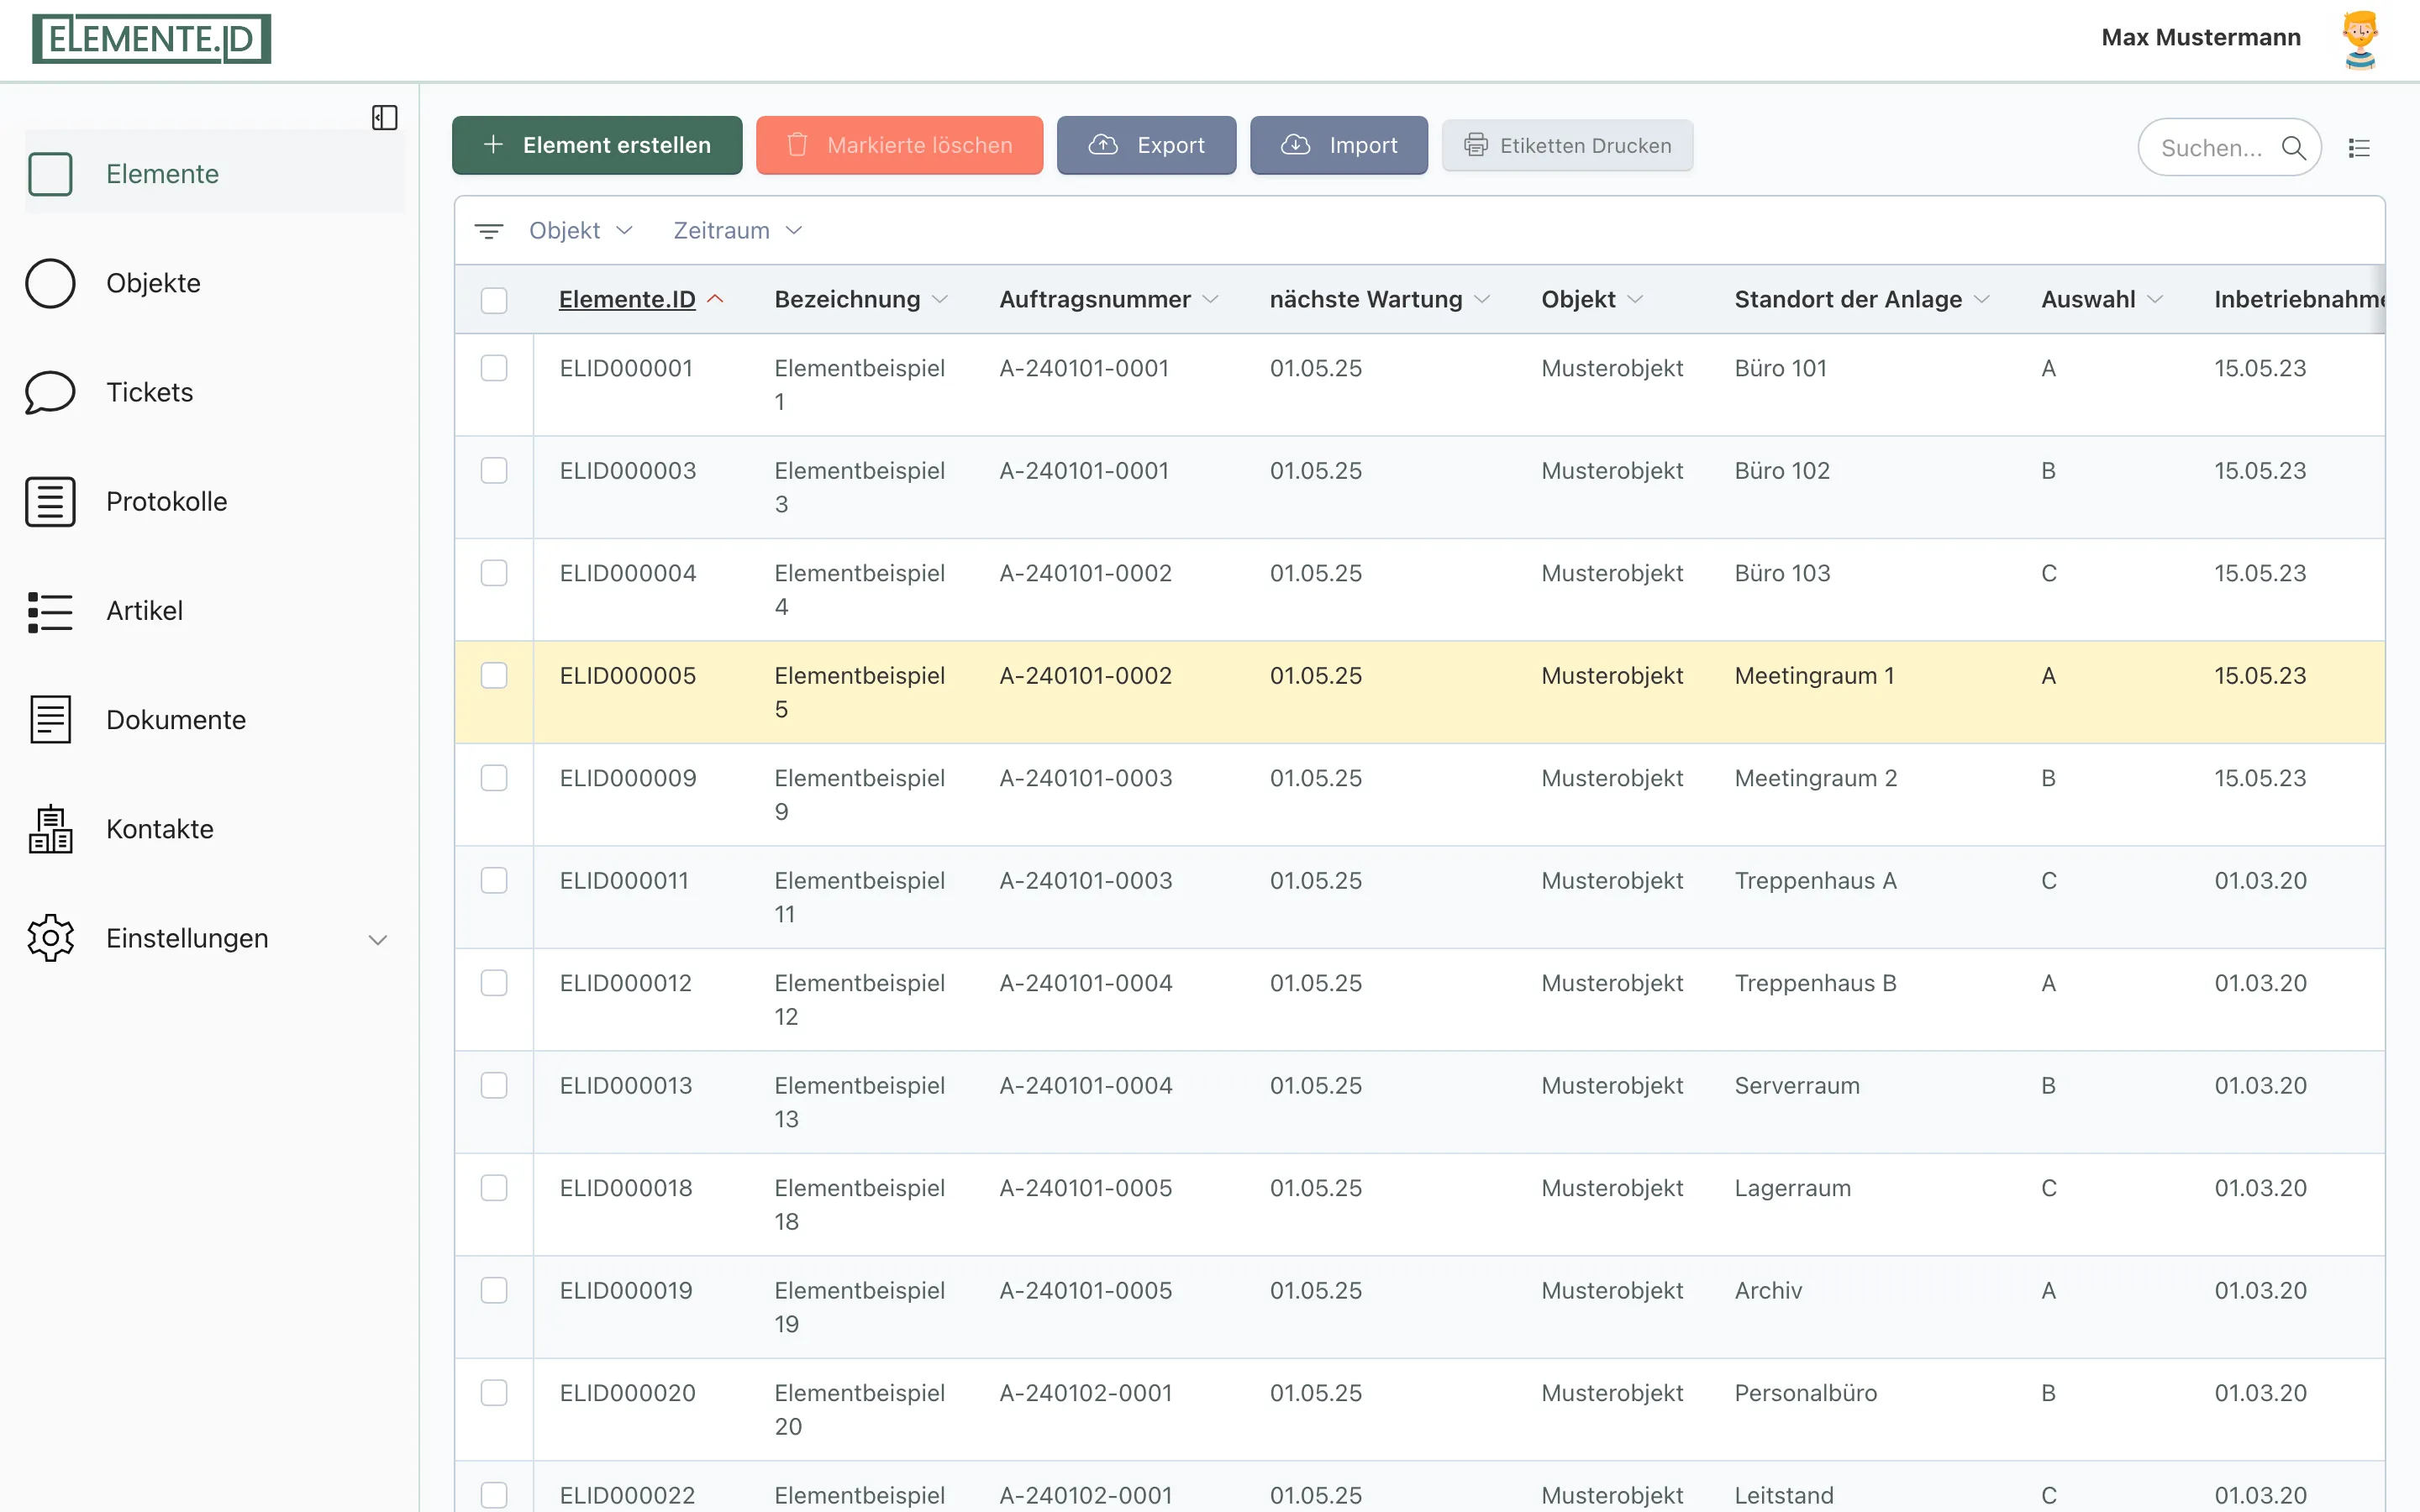Click the cloud upload icon on Export

(x=1103, y=145)
